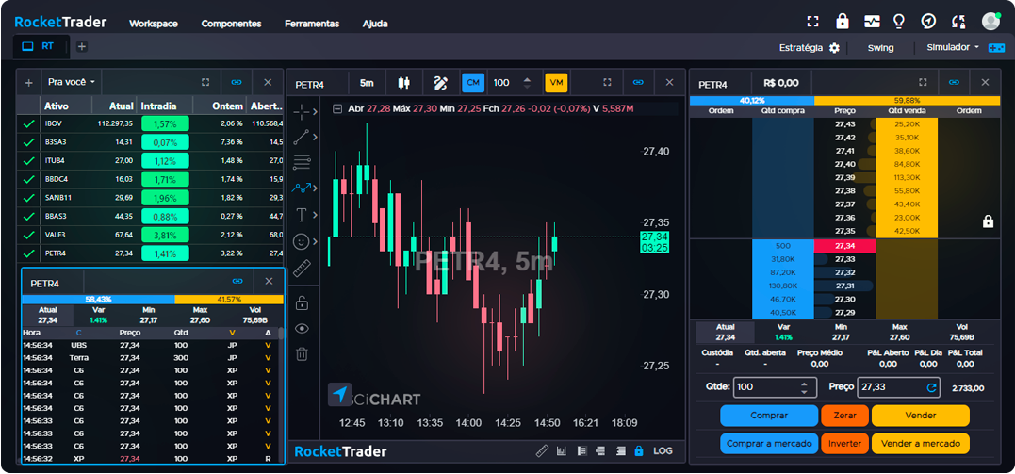Toggle the blue lock in chart bottom bar

pyautogui.click(x=639, y=450)
